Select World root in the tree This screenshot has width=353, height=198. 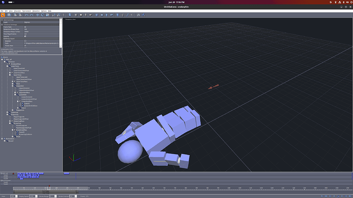point(6,57)
